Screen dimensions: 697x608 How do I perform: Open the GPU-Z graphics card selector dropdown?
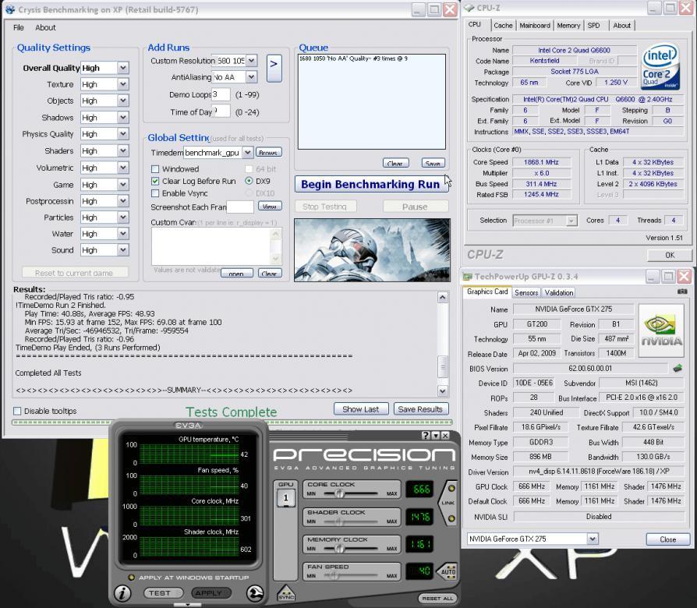592,539
